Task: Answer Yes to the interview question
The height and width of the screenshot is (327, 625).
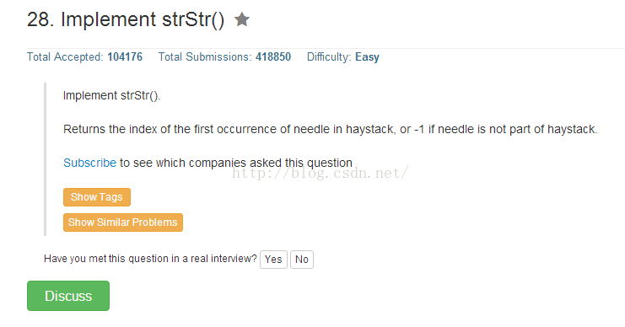Action: pyautogui.click(x=273, y=260)
